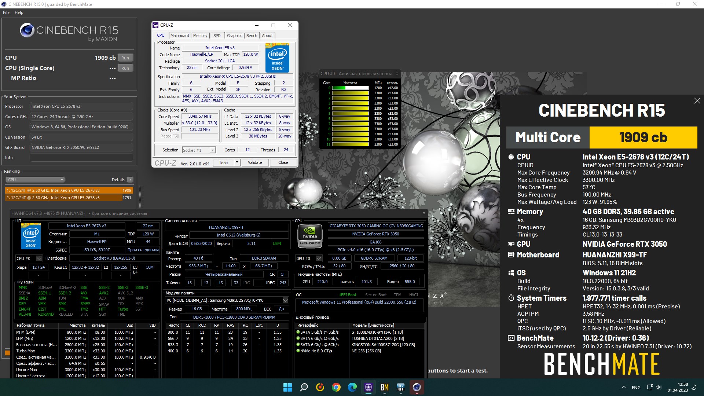704x396 pixels.
Task: Expand CPU-Z Tools dropdown arrow
Action: (x=237, y=162)
